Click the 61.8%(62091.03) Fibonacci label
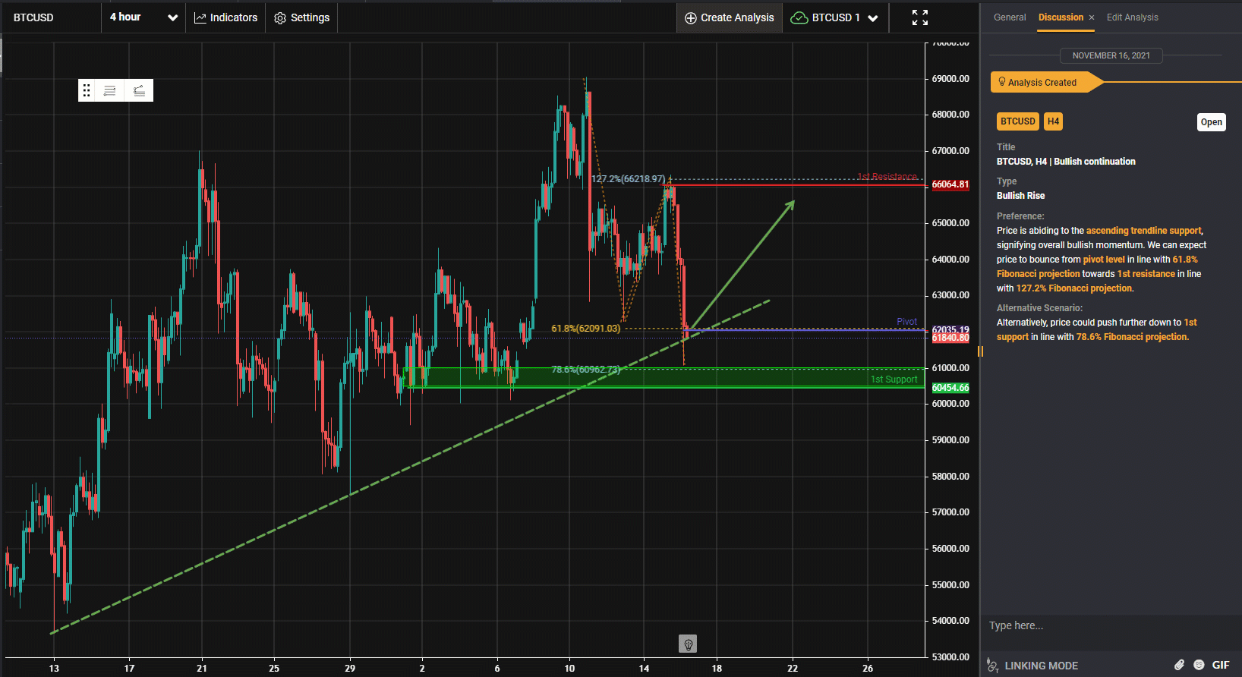 585,329
